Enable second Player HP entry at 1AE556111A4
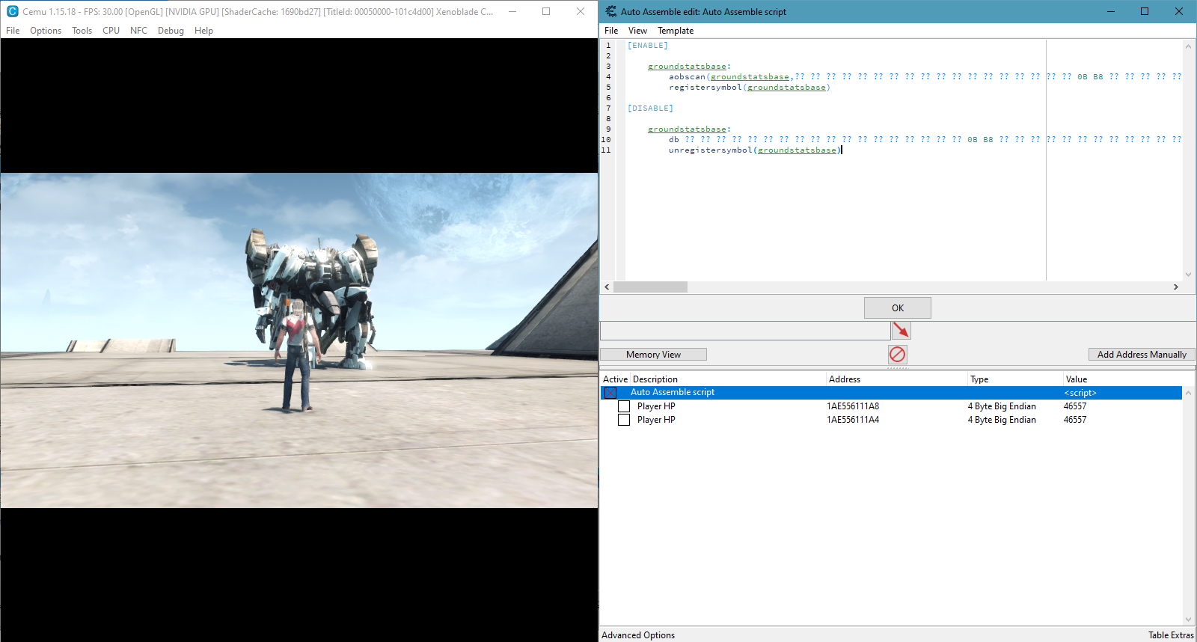Viewport: 1197px width, 642px height. pyautogui.click(x=624, y=420)
